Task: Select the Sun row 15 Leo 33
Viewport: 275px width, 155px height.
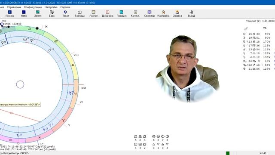Action: pos(257,34)
